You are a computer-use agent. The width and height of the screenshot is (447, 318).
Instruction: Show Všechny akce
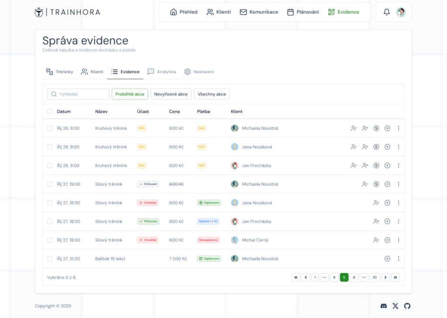pyautogui.click(x=212, y=94)
